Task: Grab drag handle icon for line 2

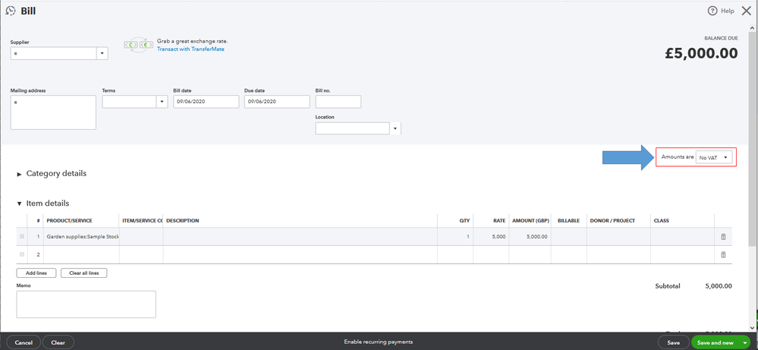Action: tap(22, 254)
